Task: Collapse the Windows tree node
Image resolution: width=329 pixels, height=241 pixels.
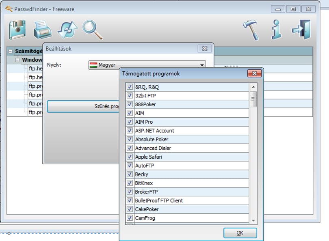Action: click(17, 60)
